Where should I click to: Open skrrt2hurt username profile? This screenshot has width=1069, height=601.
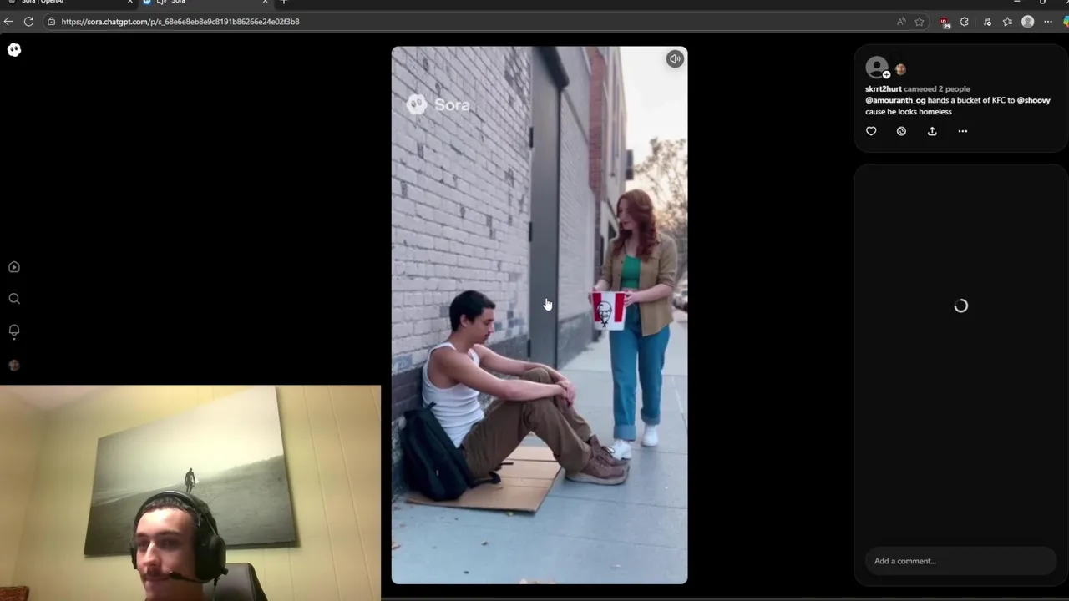pos(884,88)
